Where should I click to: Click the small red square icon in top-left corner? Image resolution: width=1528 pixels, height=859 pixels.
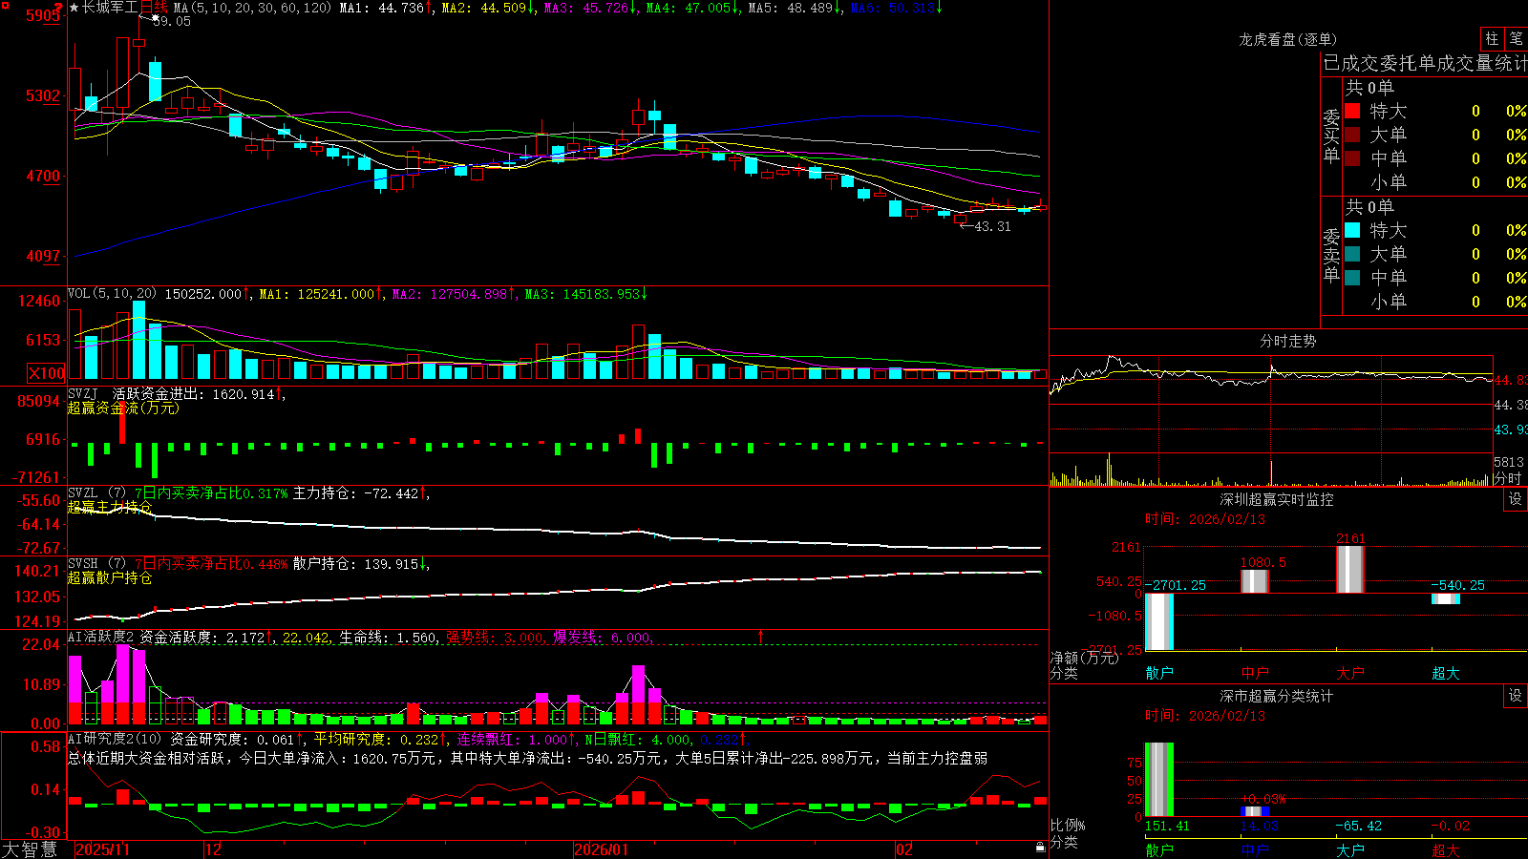point(5,4)
